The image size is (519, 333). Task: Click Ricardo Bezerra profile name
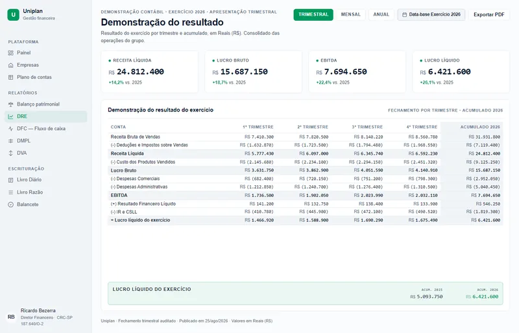(38, 310)
